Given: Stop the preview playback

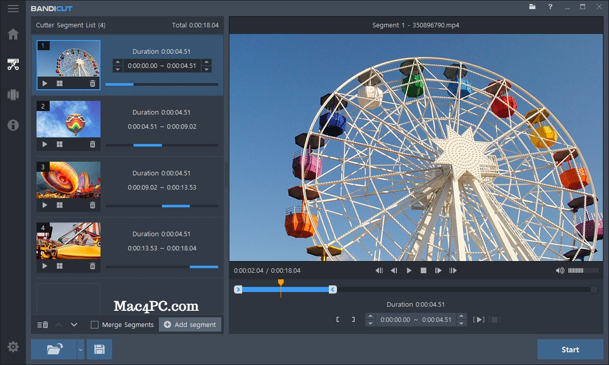Looking at the screenshot, I should point(423,271).
